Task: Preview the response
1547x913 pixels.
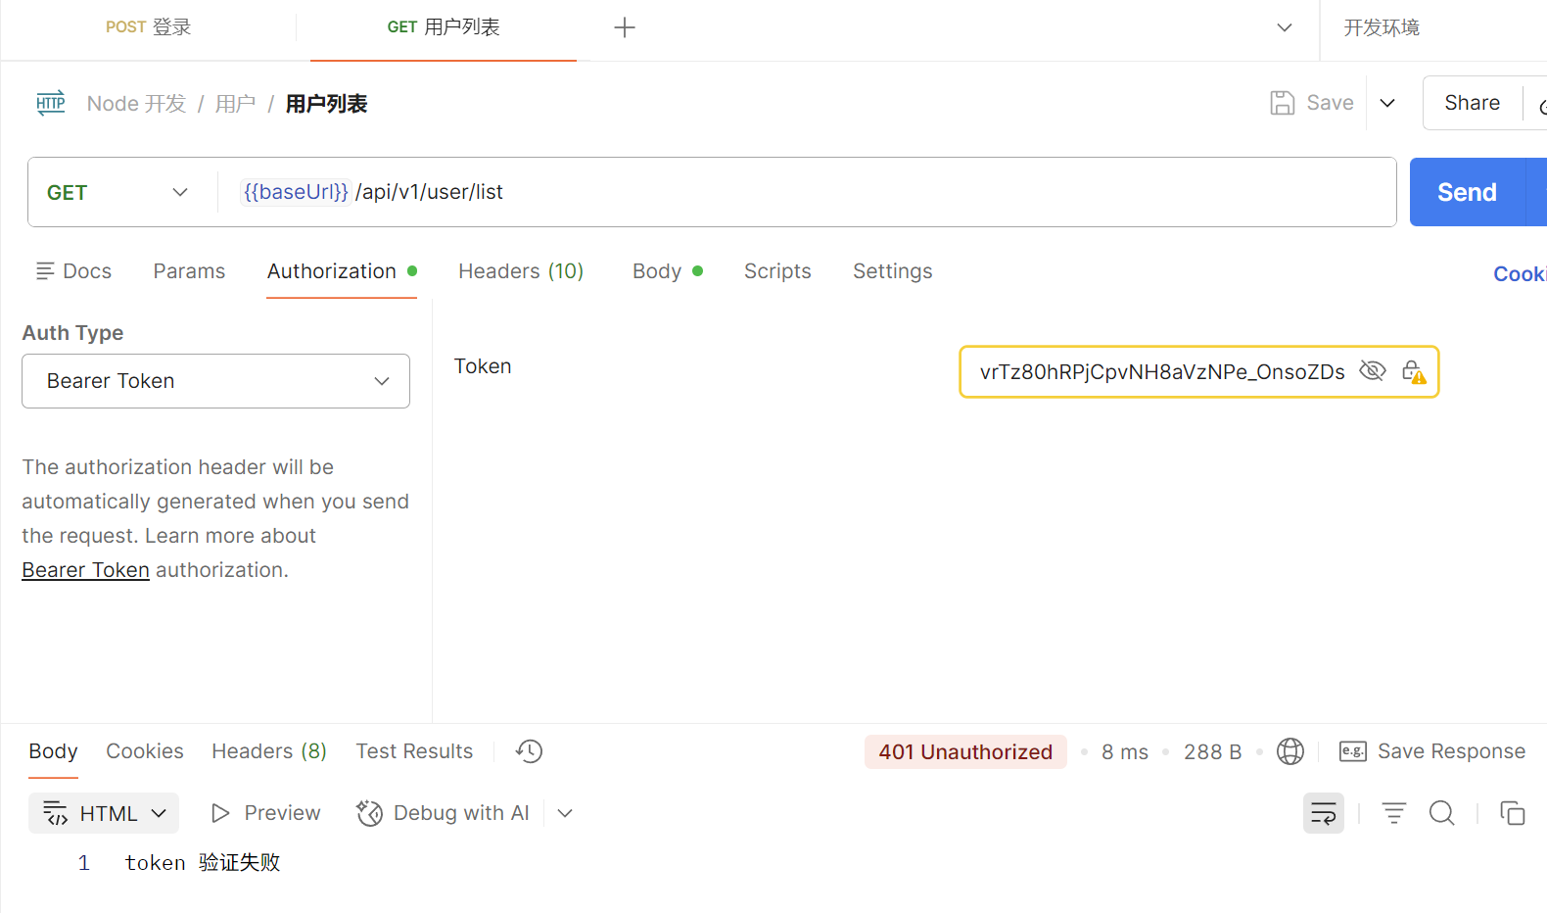Action: 265,813
